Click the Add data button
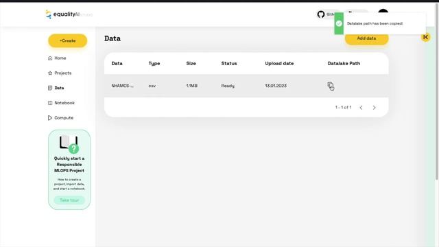This screenshot has height=247, width=439. coord(366,38)
